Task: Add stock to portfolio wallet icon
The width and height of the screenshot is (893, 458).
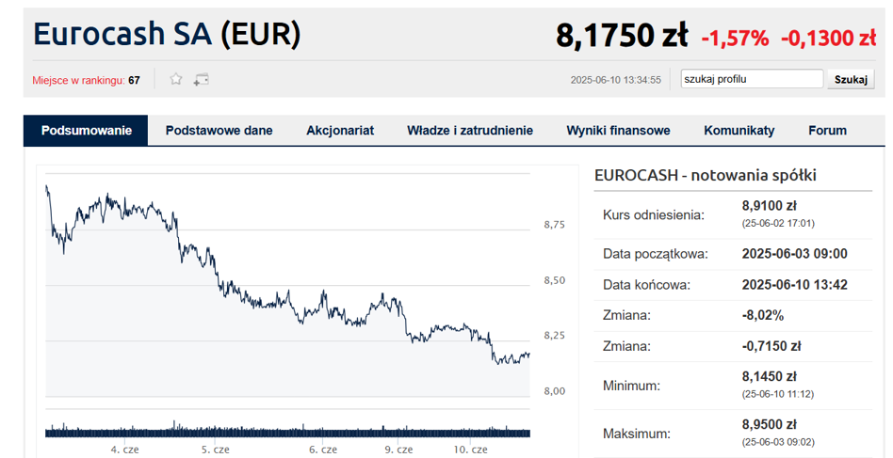Action: [201, 80]
